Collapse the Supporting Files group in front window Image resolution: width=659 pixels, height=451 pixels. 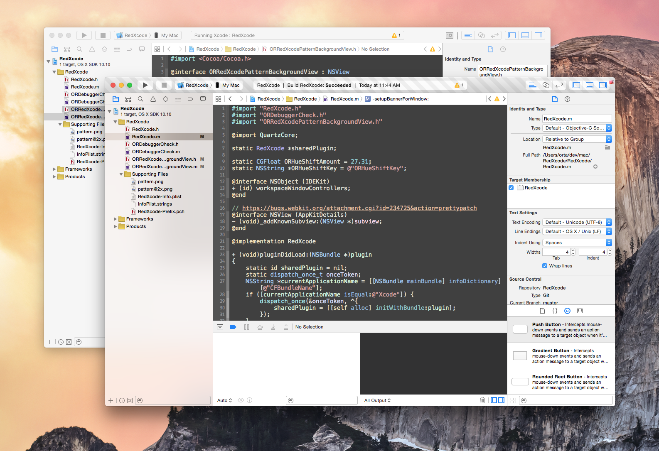pos(121,174)
